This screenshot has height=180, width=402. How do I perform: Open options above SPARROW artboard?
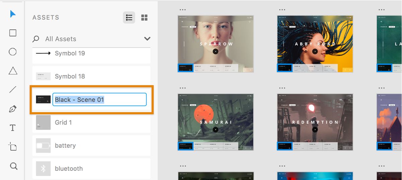tap(182, 10)
